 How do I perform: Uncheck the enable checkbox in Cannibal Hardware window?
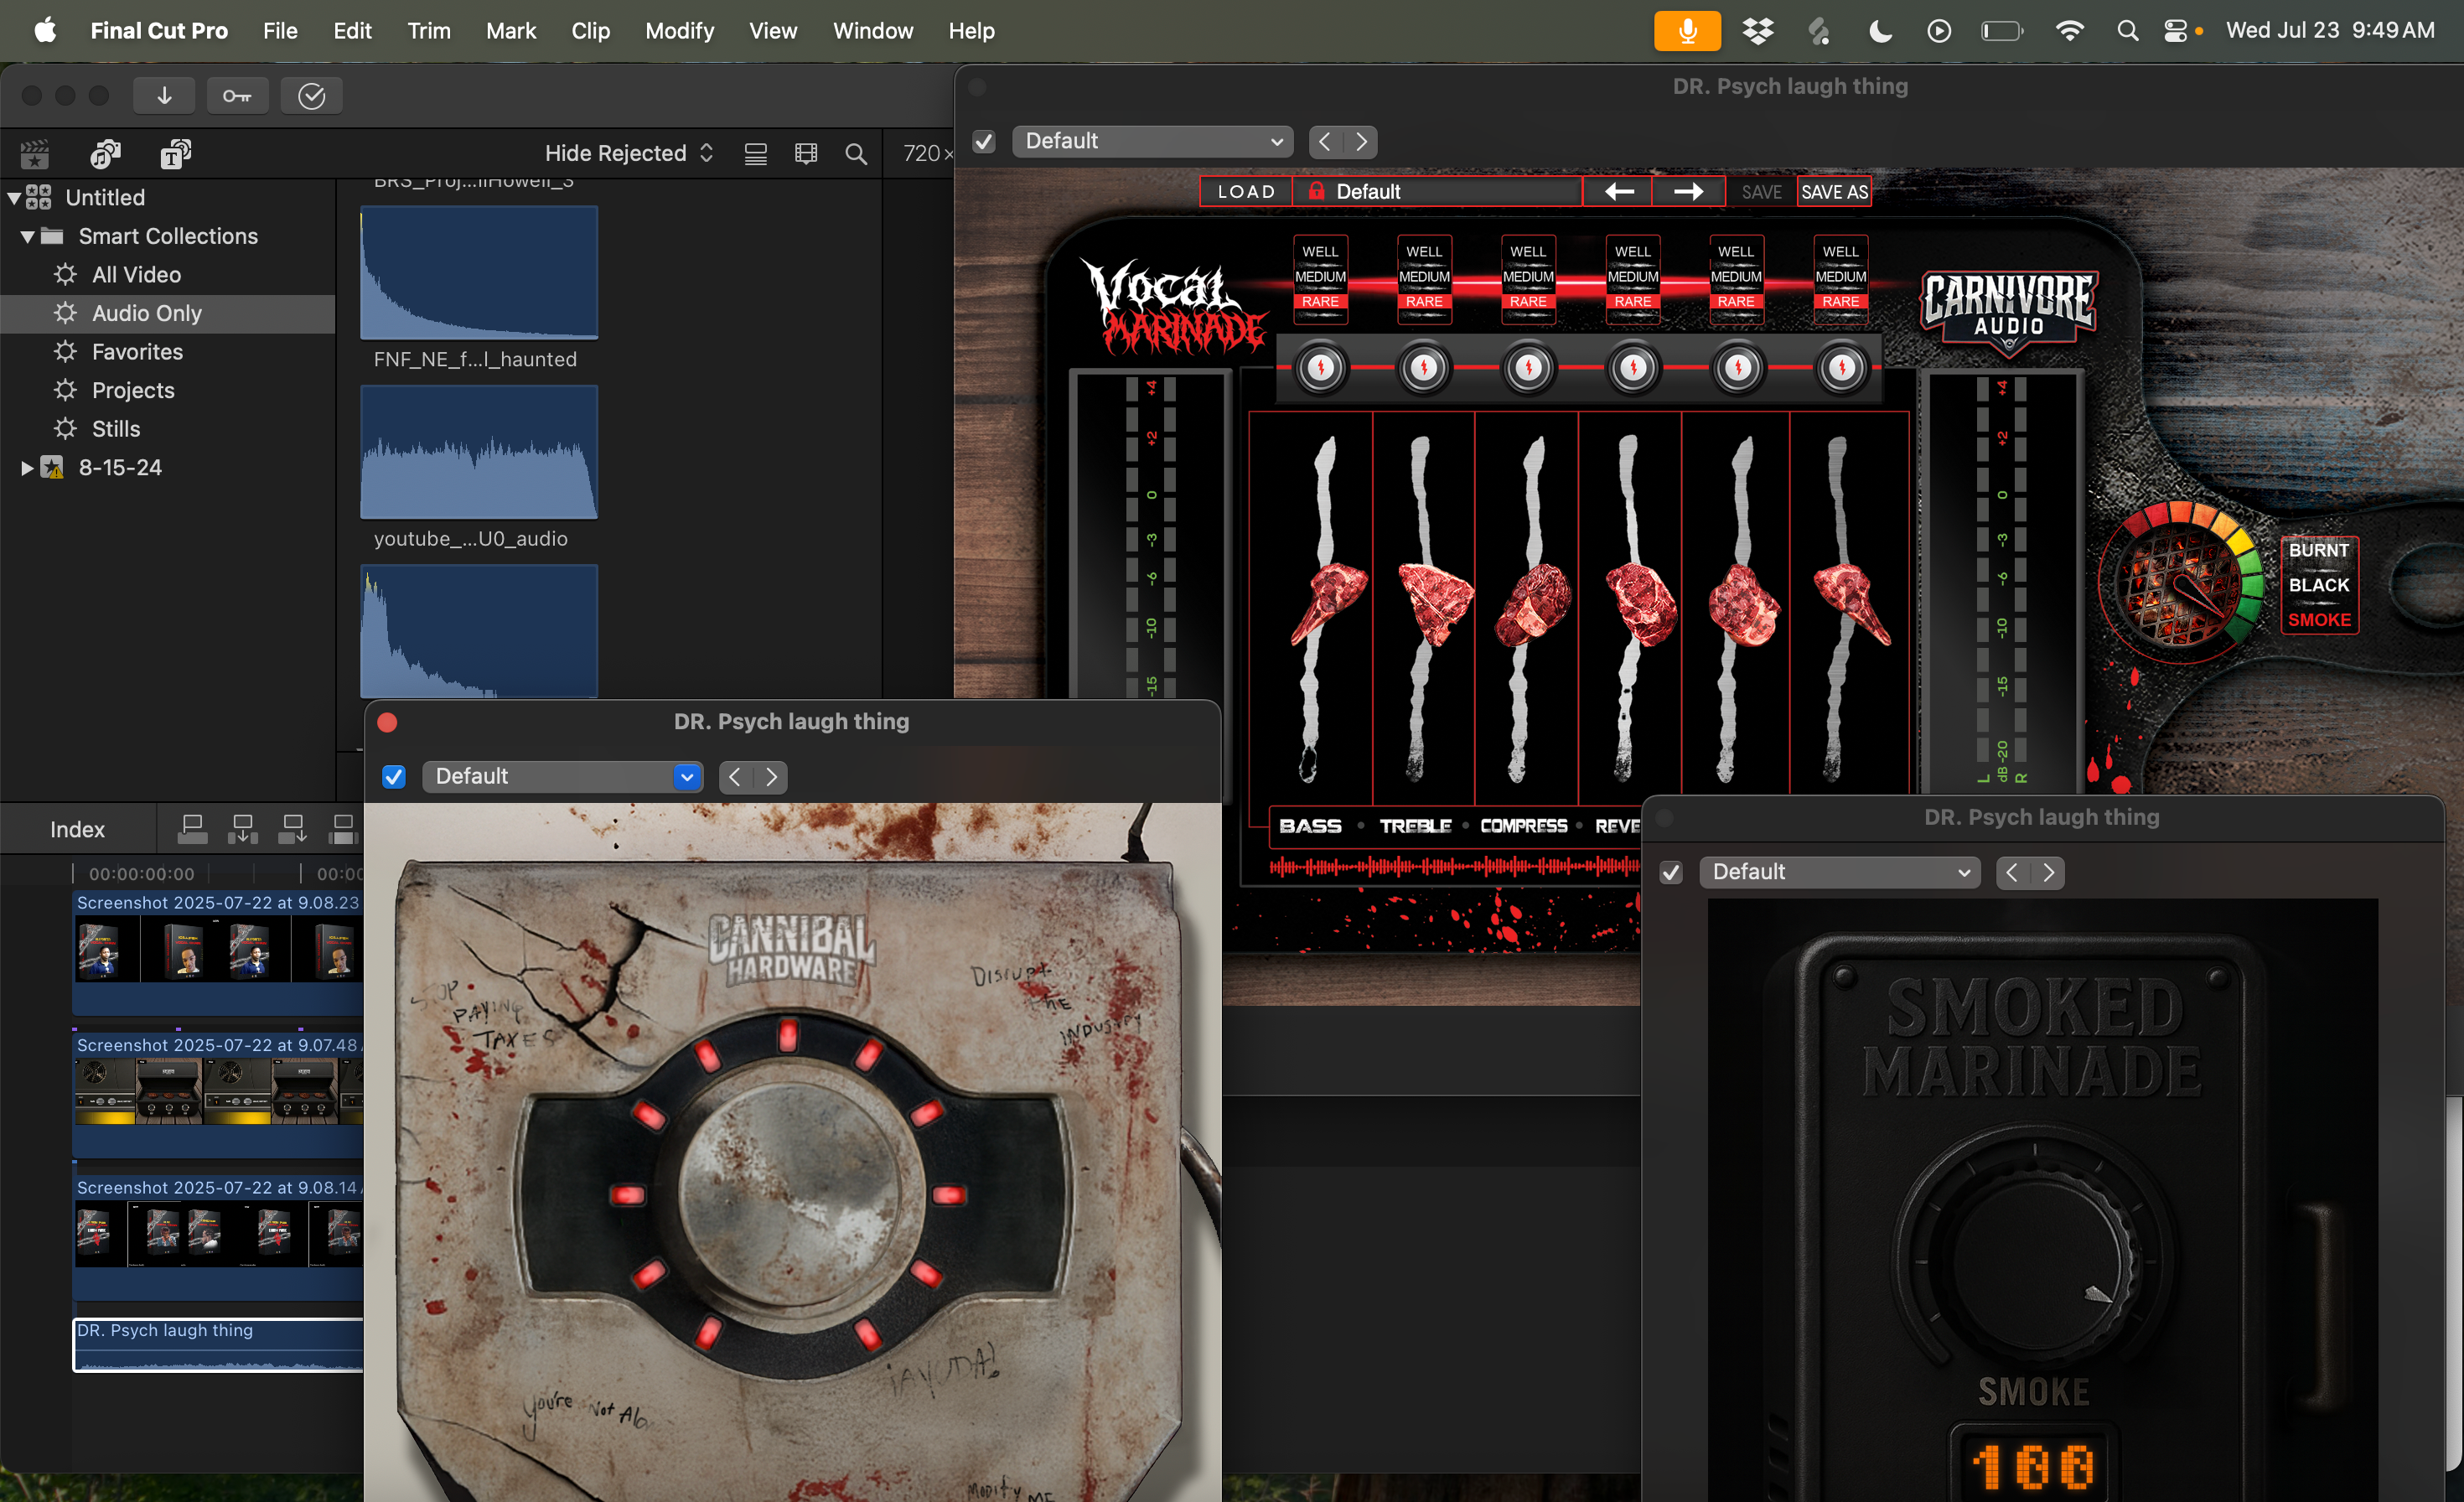[x=394, y=777]
